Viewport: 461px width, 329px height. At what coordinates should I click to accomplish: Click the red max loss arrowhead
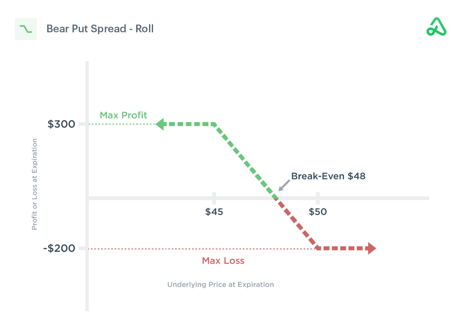[372, 248]
